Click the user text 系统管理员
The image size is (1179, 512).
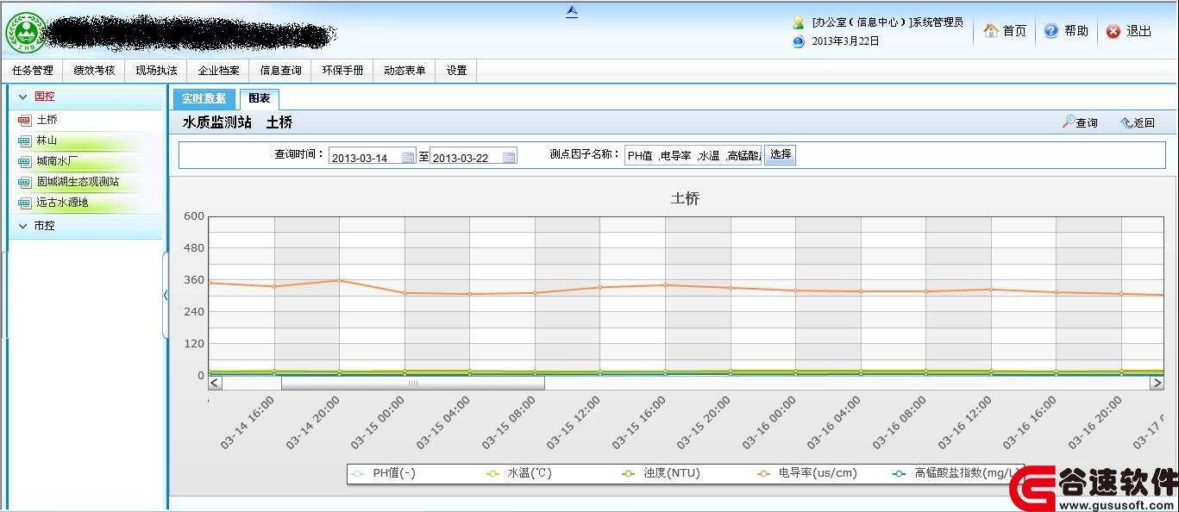(x=938, y=22)
